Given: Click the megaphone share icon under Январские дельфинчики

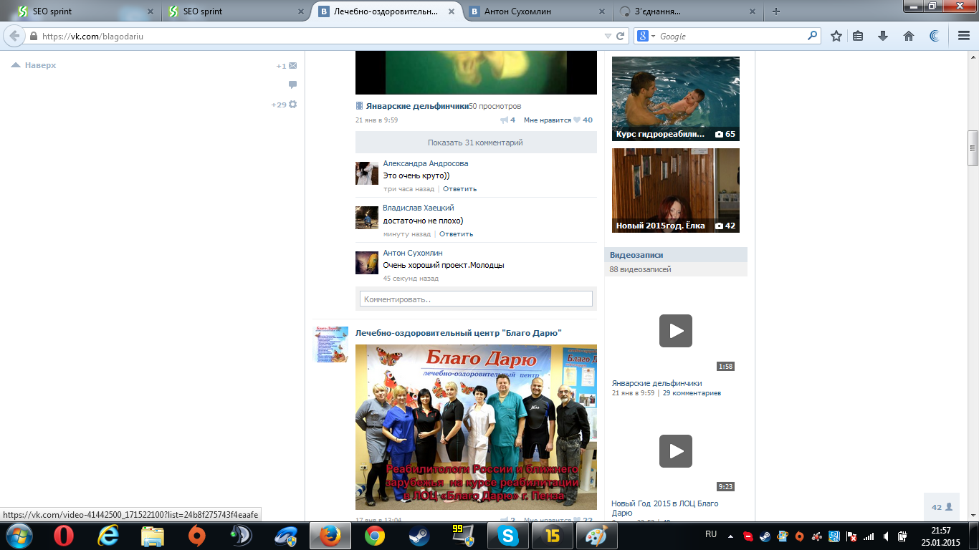Looking at the screenshot, I should click(504, 120).
